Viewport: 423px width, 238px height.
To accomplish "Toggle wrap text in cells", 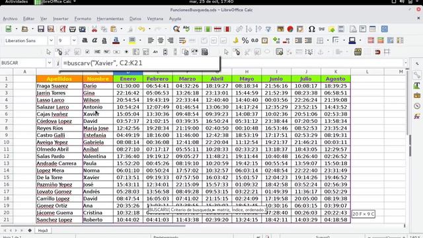I will (x=182, y=40).
